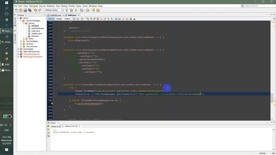Minimize the Projects panel

(44, 15)
